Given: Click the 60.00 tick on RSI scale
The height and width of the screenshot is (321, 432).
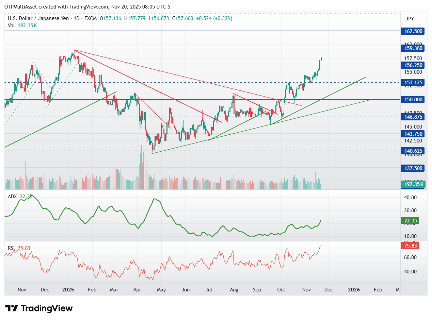Looking at the screenshot, I should pos(410,257).
